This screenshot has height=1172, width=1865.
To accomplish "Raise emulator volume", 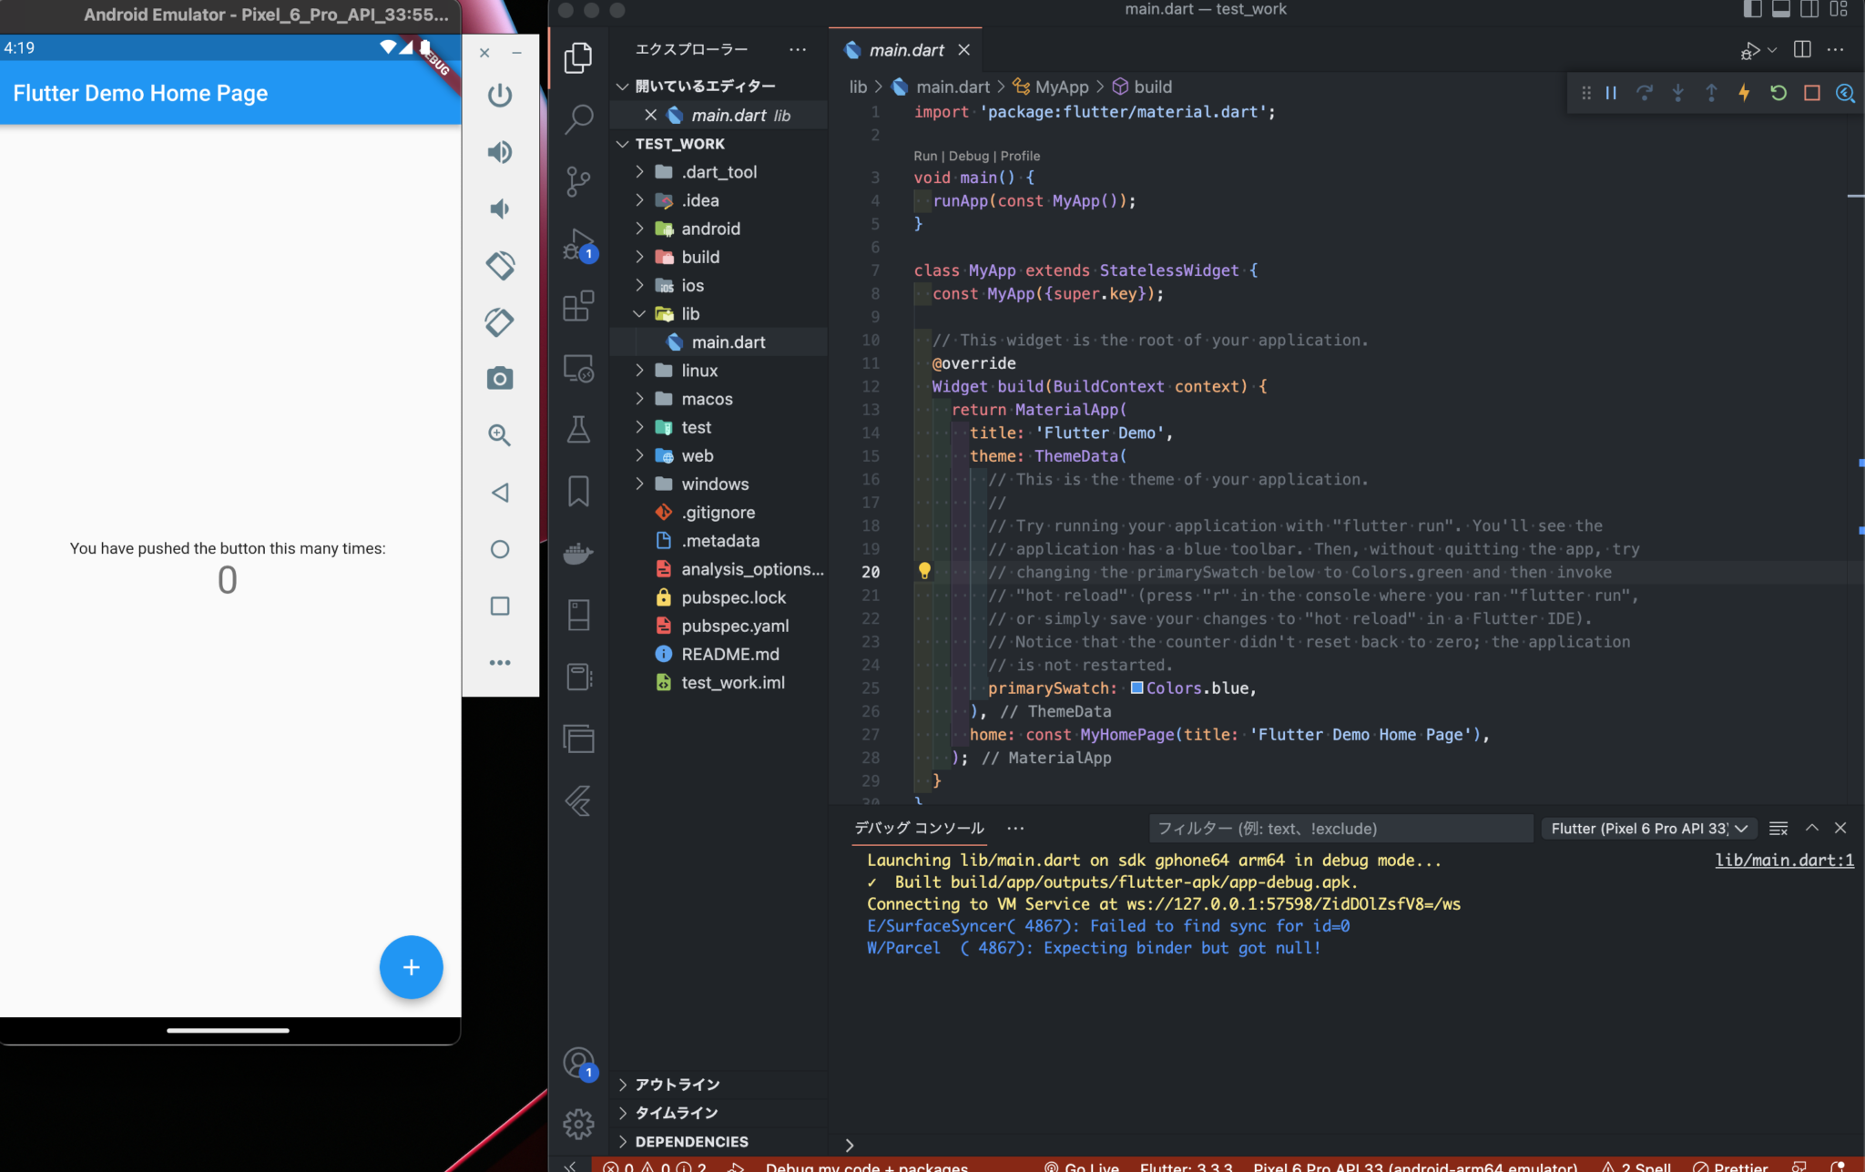I will pos(500,152).
